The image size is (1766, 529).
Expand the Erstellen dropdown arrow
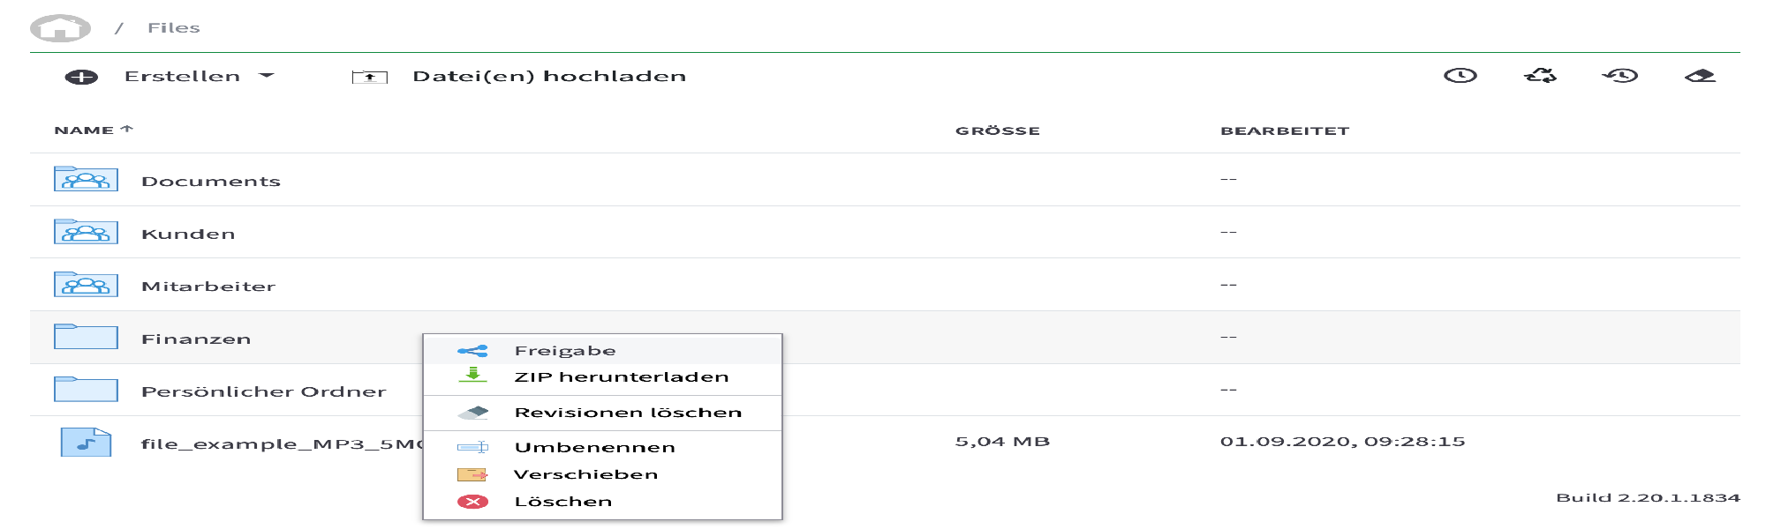tap(266, 76)
